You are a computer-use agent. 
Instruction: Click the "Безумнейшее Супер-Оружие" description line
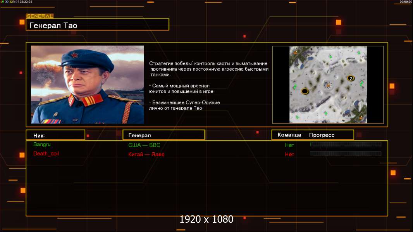coord(184,105)
